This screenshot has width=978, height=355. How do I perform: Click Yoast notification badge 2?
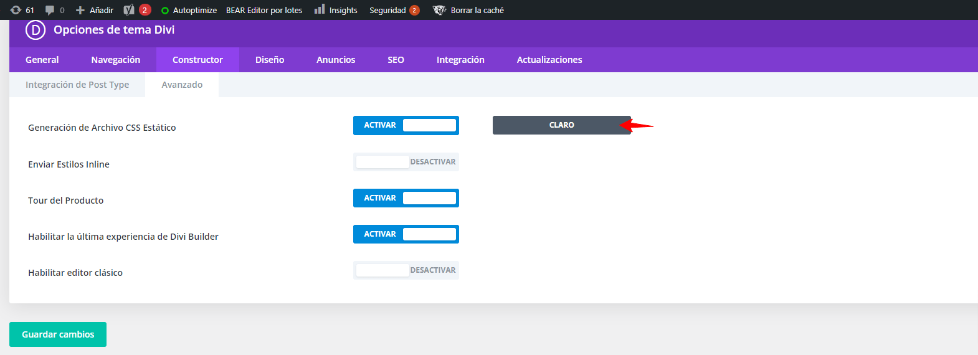pos(145,10)
